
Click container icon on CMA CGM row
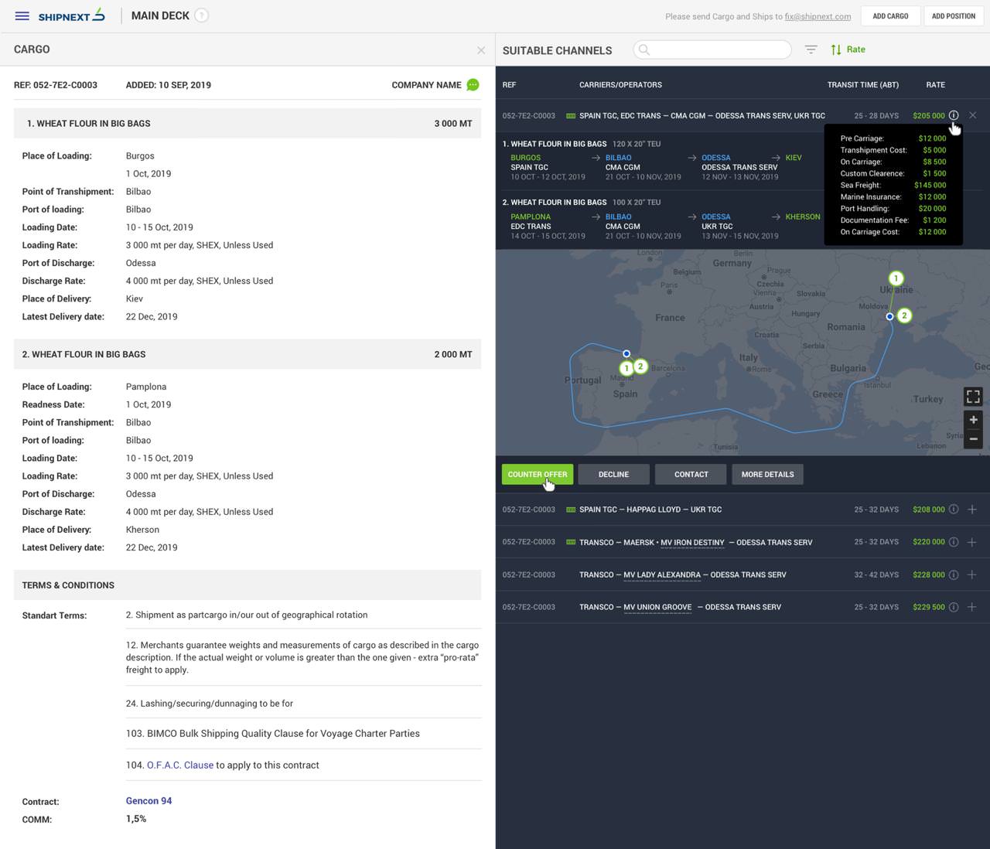pos(571,116)
